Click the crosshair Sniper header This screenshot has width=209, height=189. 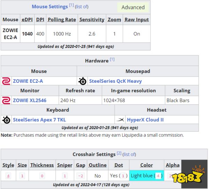pyautogui.click(x=65, y=165)
